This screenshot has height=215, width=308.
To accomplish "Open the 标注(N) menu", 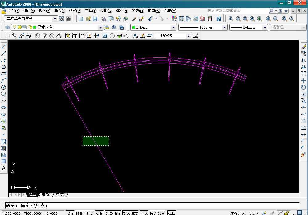I will (x=122, y=11).
